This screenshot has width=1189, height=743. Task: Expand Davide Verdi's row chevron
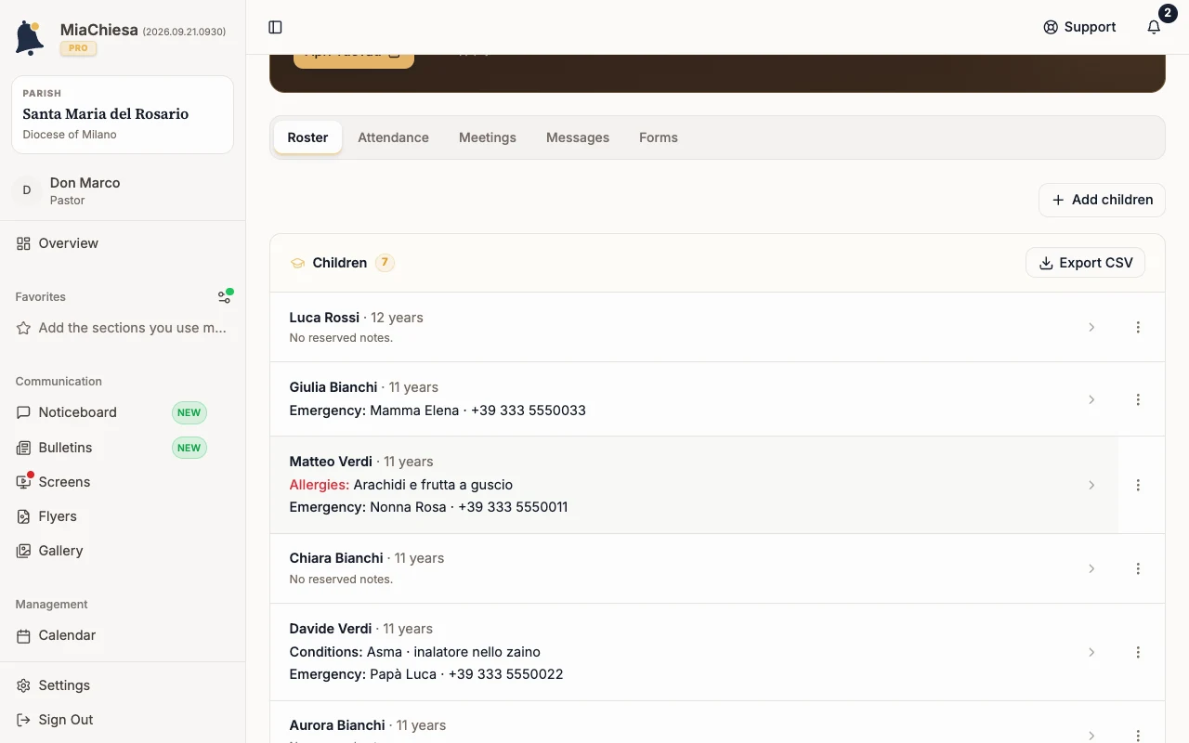tap(1091, 652)
